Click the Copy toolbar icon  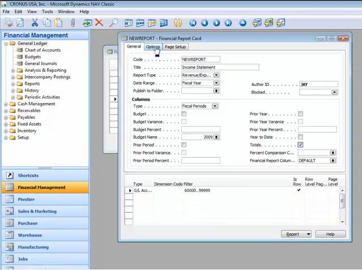click(x=47, y=23)
